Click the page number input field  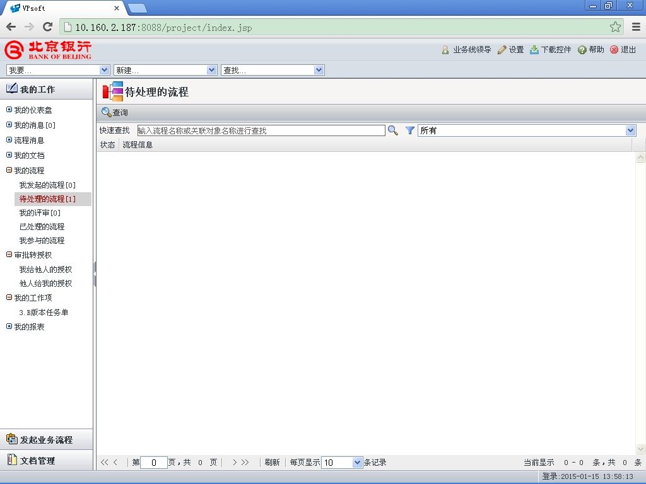(x=154, y=462)
